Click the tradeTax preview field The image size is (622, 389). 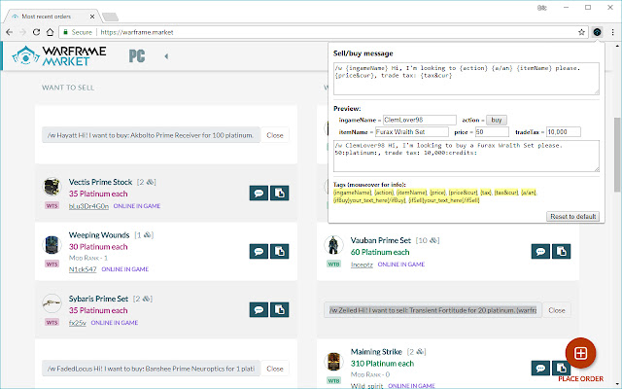point(564,132)
